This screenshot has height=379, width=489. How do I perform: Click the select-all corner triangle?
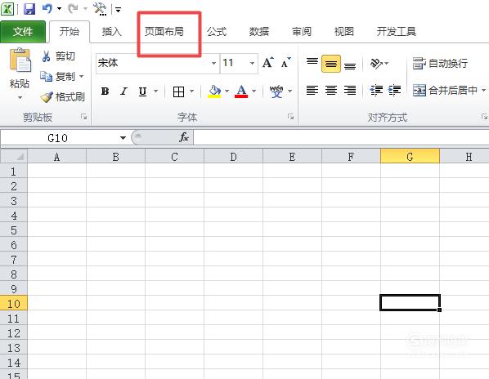[14, 156]
